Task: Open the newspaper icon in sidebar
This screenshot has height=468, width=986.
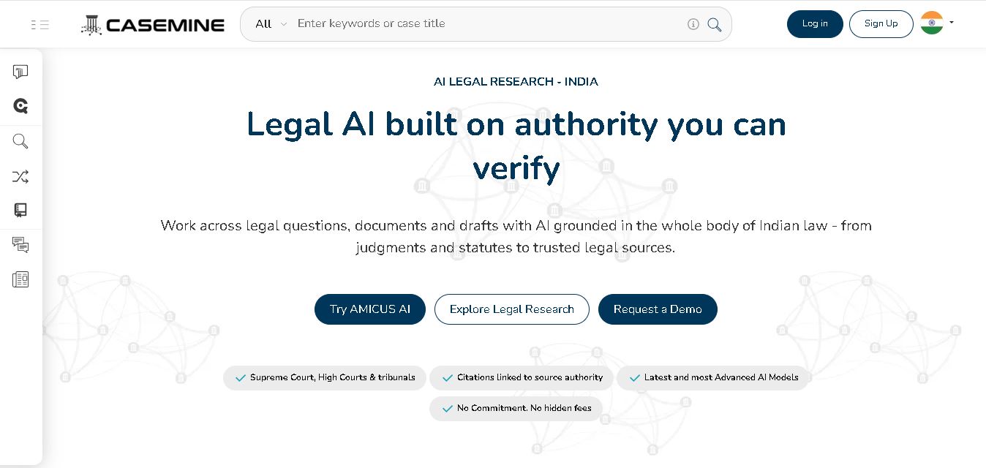Action: [x=20, y=279]
